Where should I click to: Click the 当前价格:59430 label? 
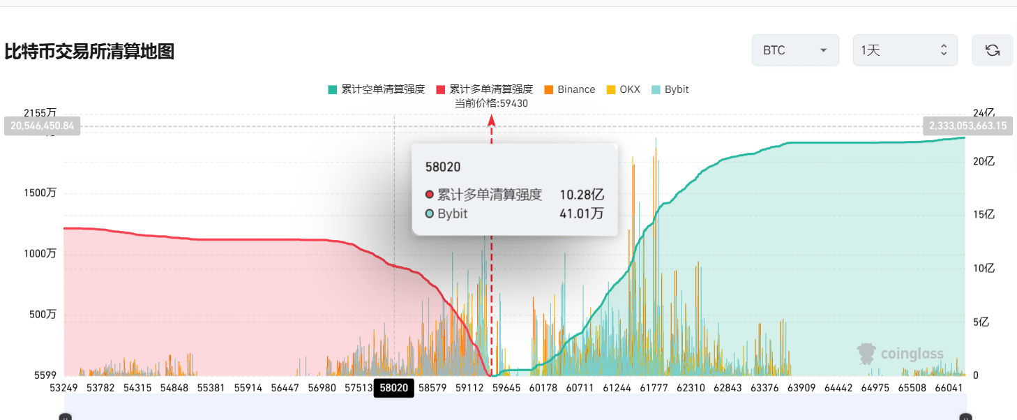pos(491,103)
